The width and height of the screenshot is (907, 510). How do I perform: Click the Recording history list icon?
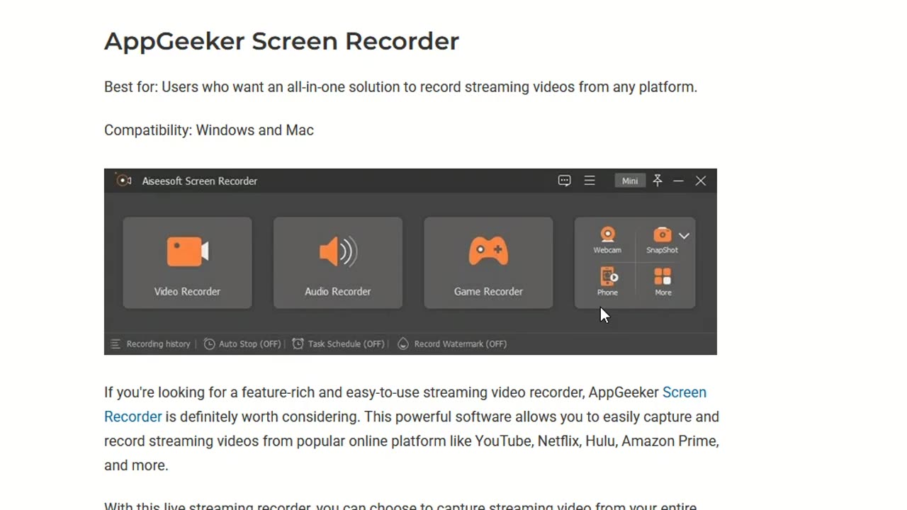tap(116, 344)
